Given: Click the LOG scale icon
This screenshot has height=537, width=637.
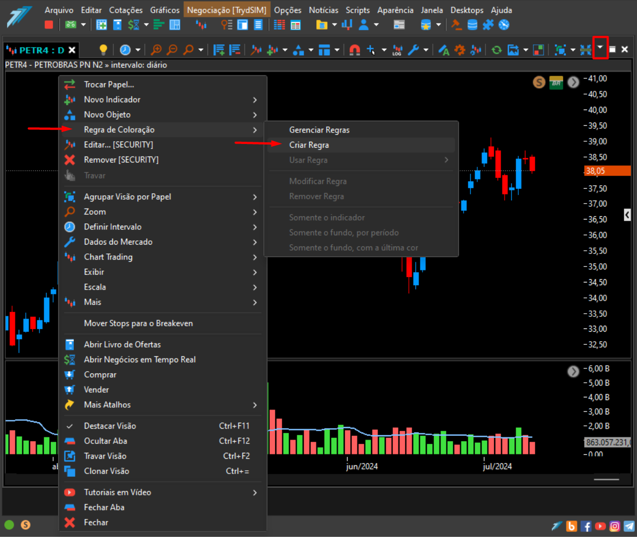Looking at the screenshot, I should tap(397, 50).
